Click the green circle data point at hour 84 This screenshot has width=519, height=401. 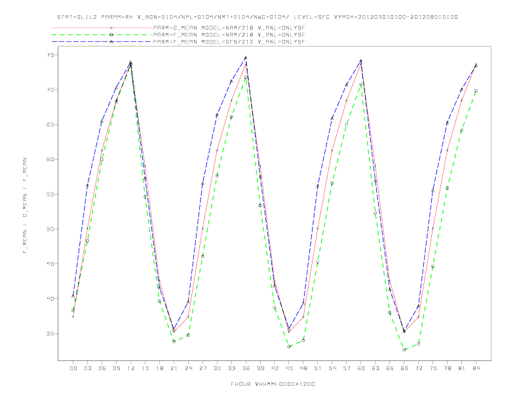(x=476, y=90)
